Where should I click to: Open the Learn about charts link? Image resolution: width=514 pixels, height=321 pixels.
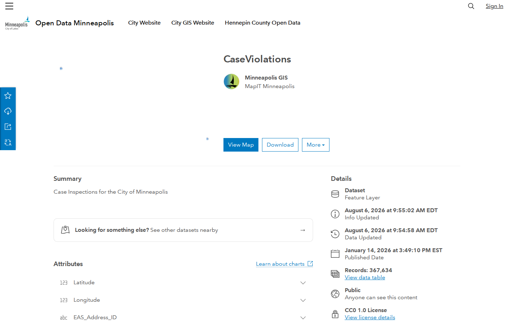[280, 264]
